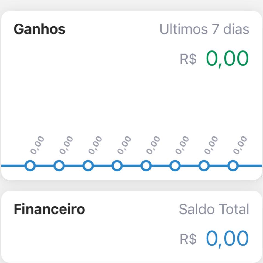Image resolution: width=263 pixels, height=263 pixels.
Task: Select the fourth data point on the earnings line
Action: click(x=117, y=166)
